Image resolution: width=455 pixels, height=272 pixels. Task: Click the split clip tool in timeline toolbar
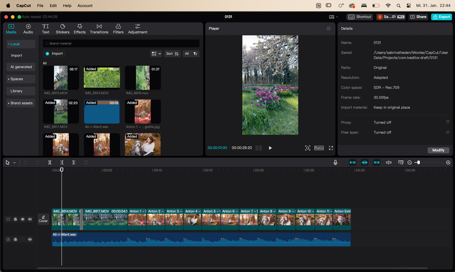point(50,162)
